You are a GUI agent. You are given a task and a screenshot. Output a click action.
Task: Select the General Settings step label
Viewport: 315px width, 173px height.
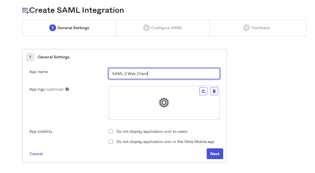point(73,28)
